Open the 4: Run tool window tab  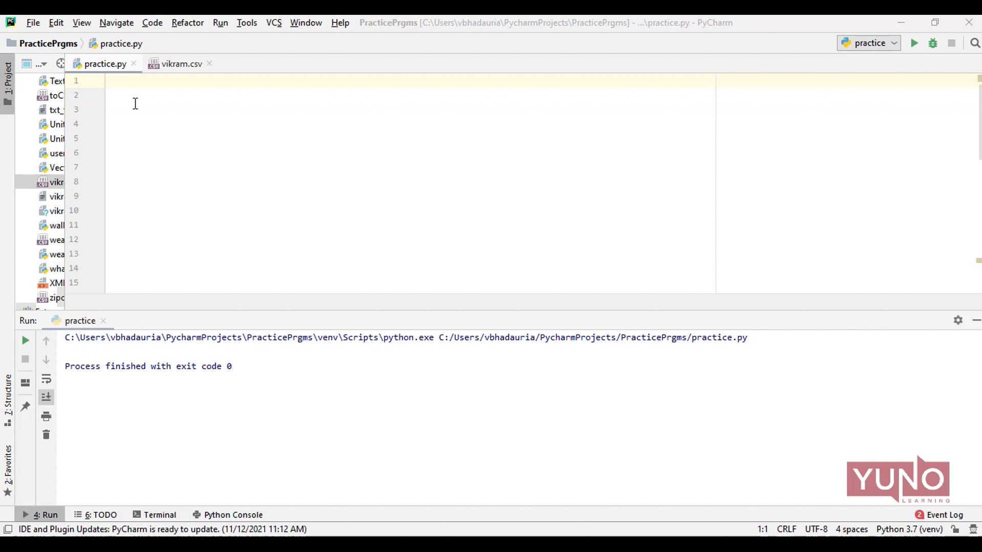(40, 515)
